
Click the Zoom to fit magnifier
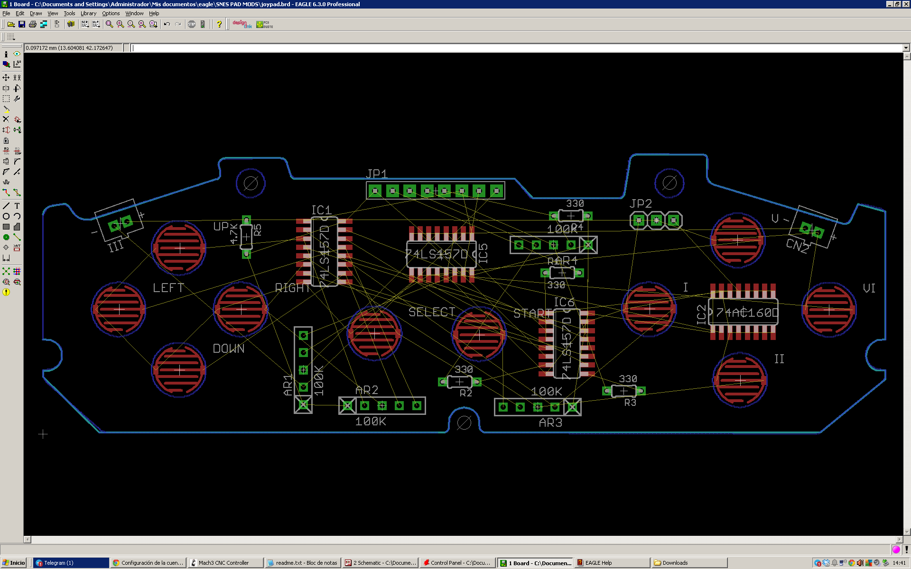(109, 24)
